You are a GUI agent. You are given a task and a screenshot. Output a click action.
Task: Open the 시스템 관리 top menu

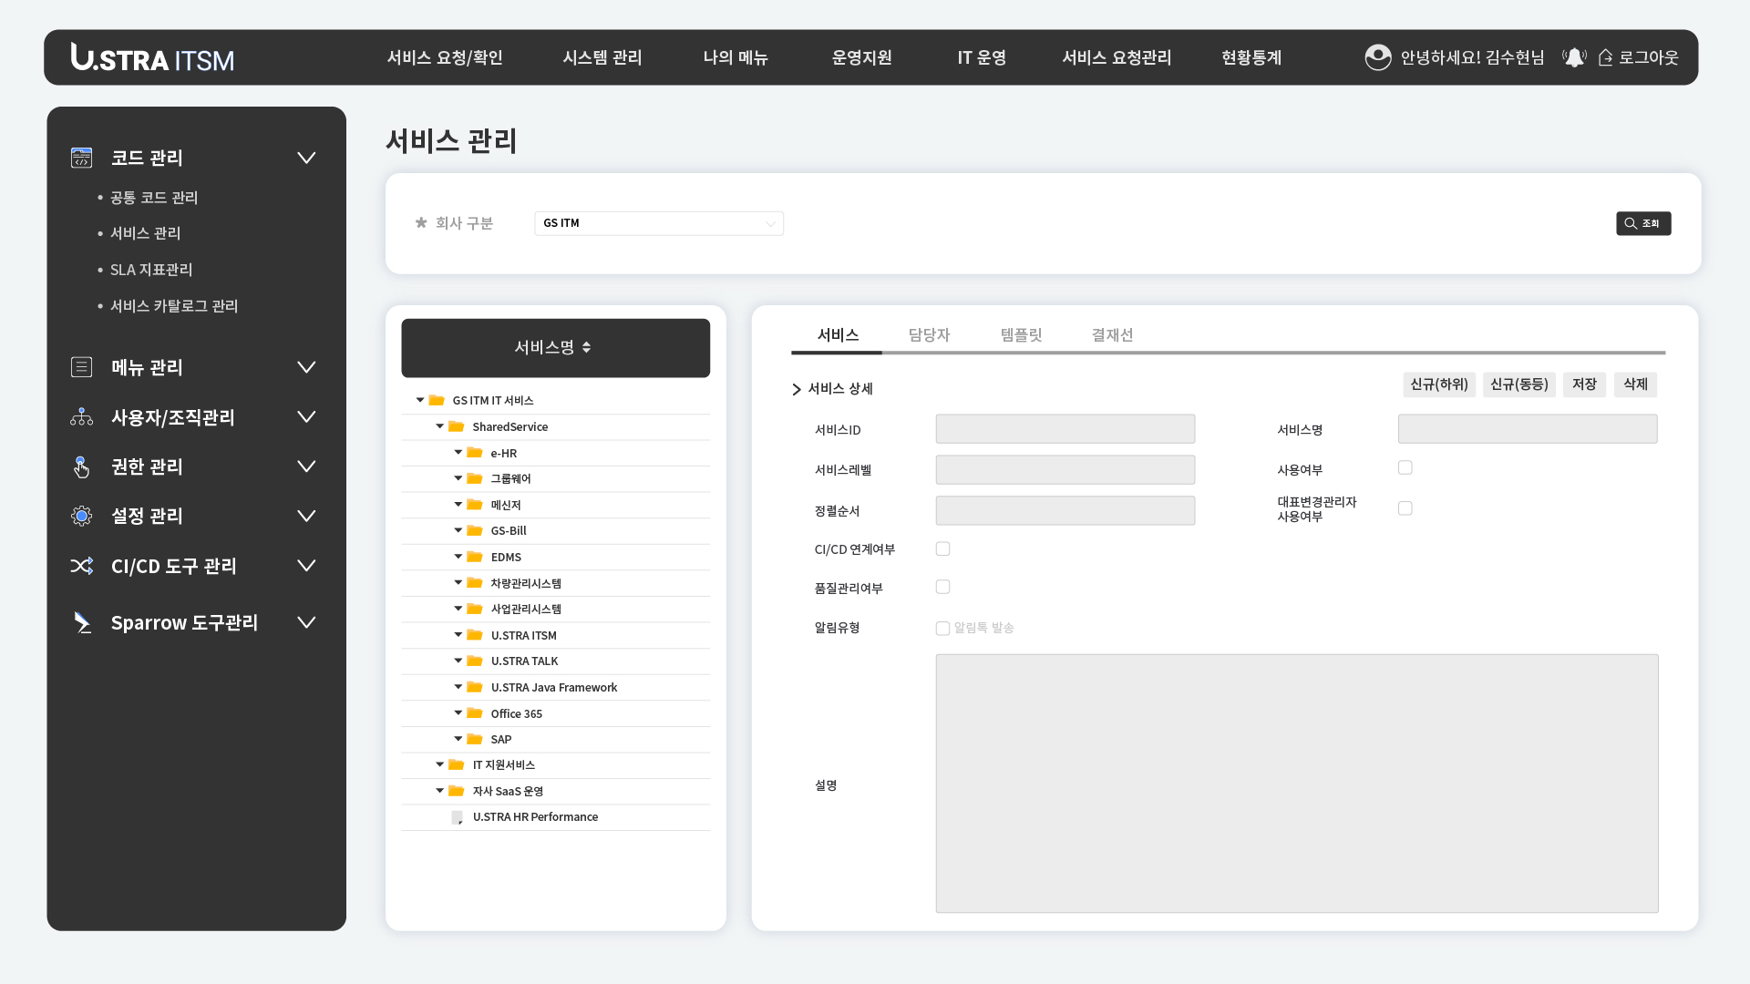pos(602,57)
